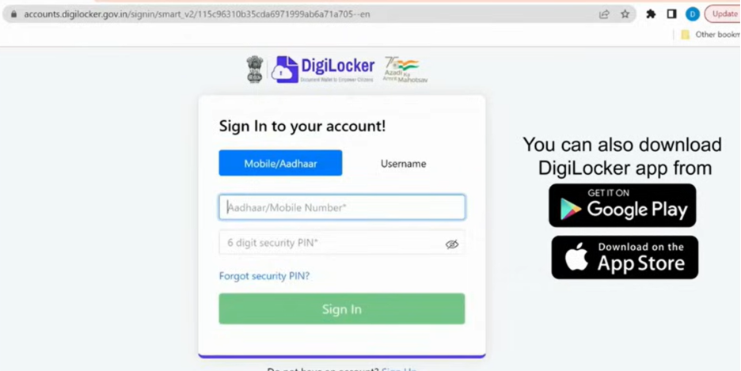
Task: Click the DigiLocker logo
Action: point(323,70)
